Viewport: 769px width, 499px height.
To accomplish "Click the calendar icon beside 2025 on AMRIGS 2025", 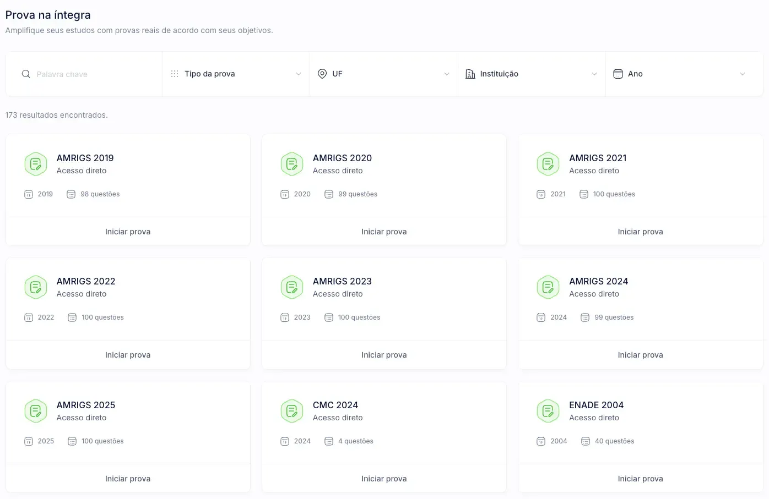I will click(x=28, y=441).
